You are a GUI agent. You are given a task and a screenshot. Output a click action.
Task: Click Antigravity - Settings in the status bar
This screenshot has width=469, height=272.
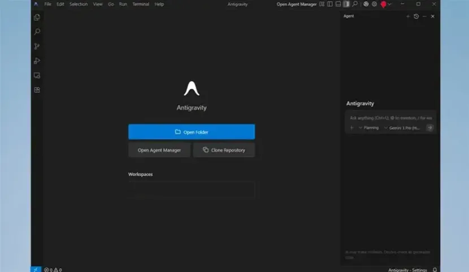pyautogui.click(x=407, y=270)
